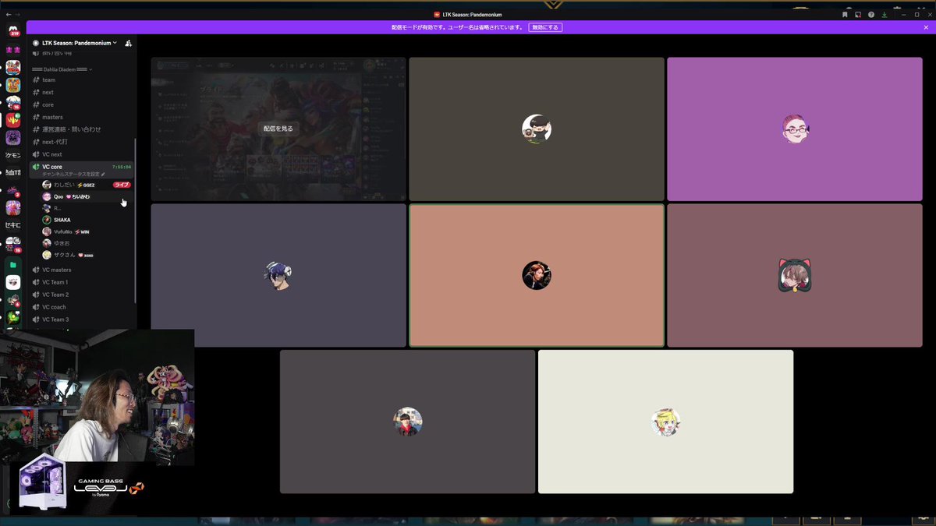Image resolution: width=936 pixels, height=526 pixels.
Task: Open the green folder server icon
Action: coord(13,265)
